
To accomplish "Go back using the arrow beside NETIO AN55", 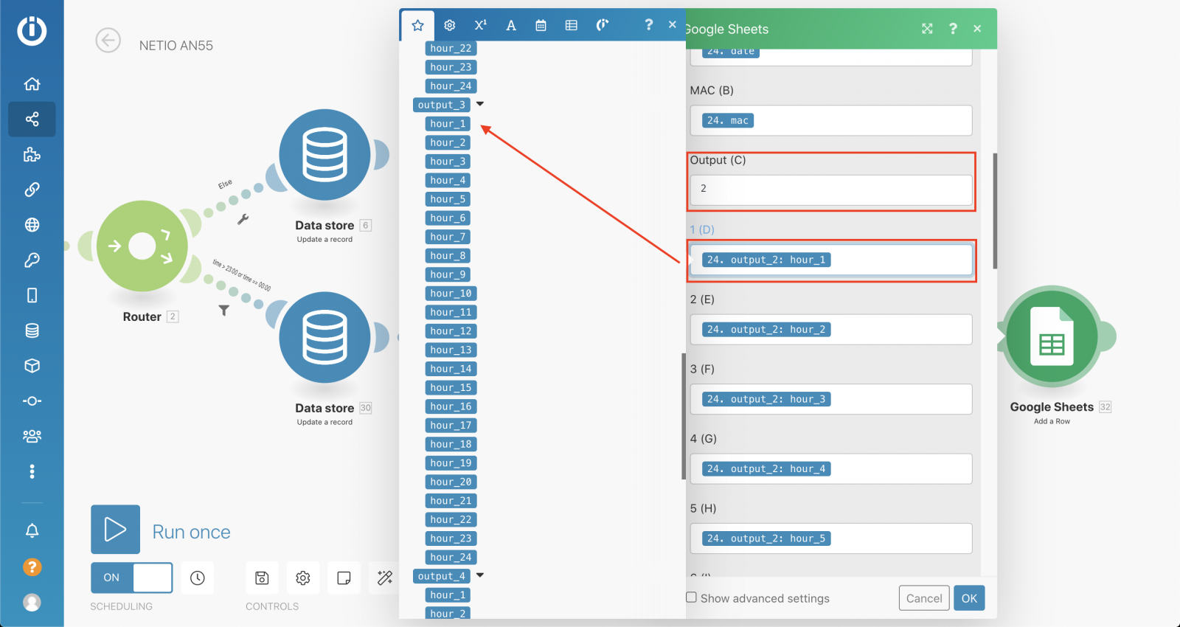I will click(108, 41).
